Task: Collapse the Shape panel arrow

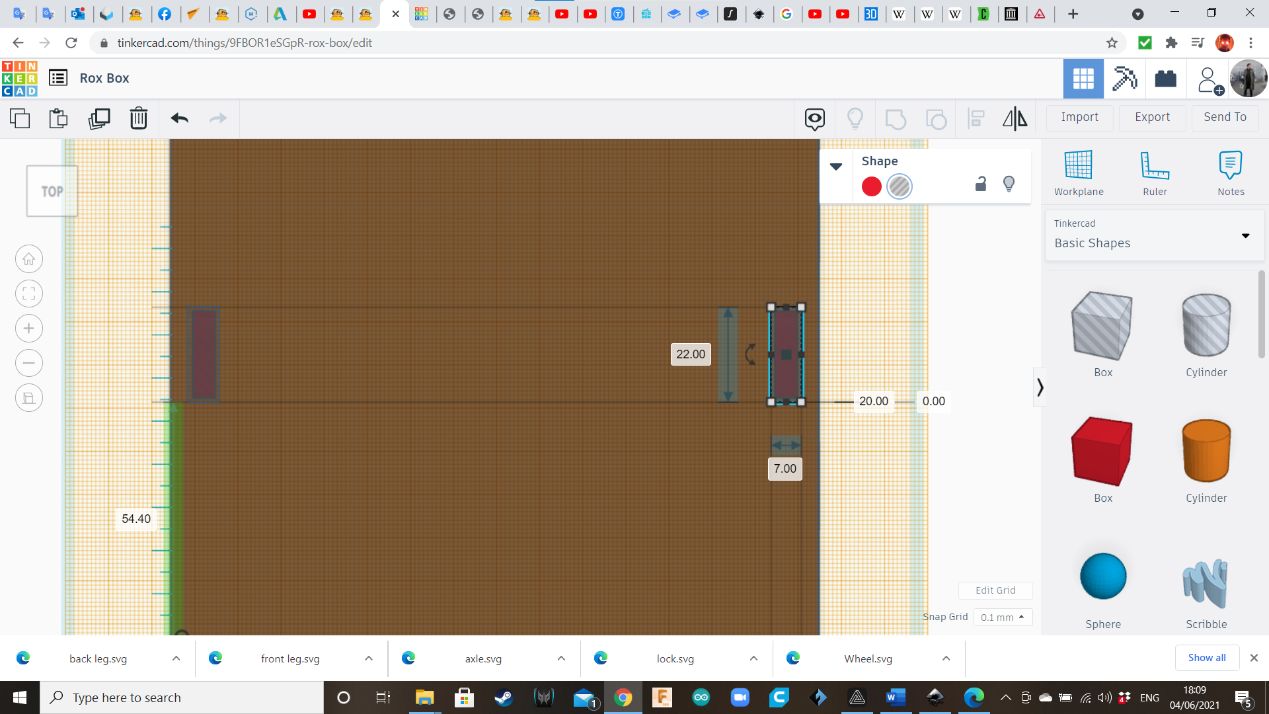Action: (836, 167)
